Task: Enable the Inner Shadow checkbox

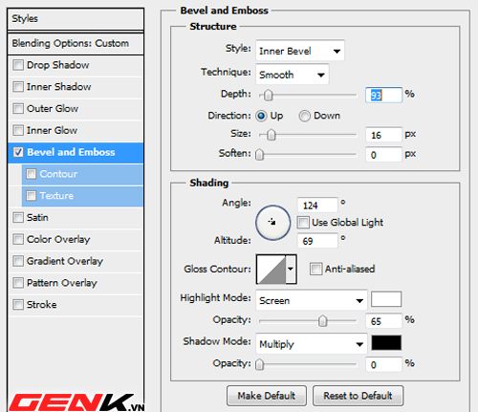Action: (18, 87)
